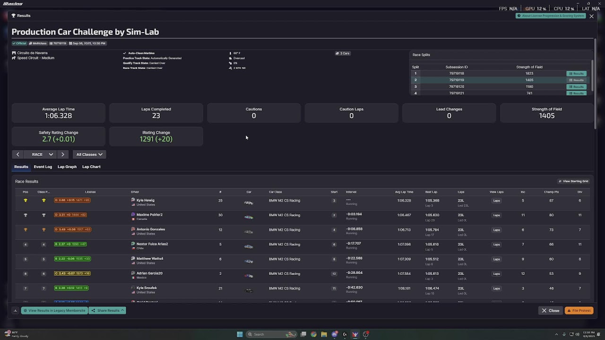Open results for split 3
This screenshot has height=340, width=605.
[577, 87]
